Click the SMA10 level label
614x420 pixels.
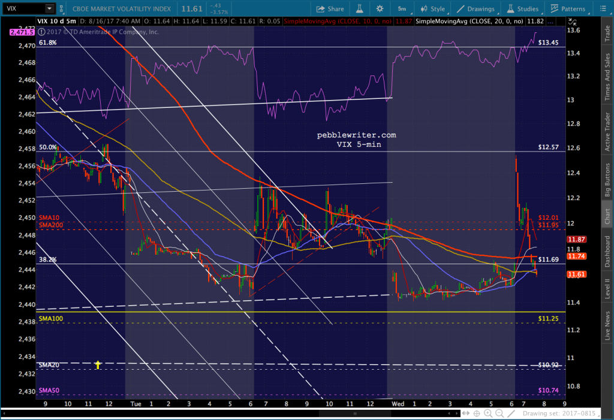[49, 217]
